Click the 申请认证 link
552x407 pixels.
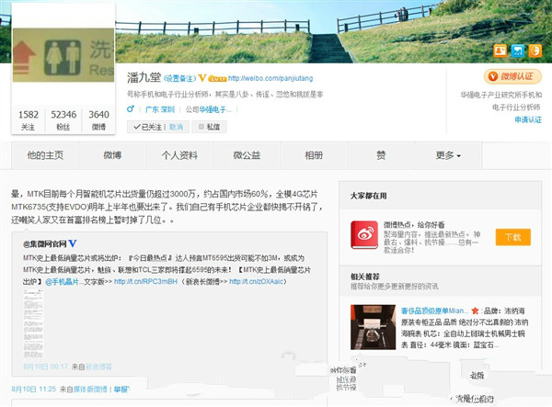click(528, 119)
